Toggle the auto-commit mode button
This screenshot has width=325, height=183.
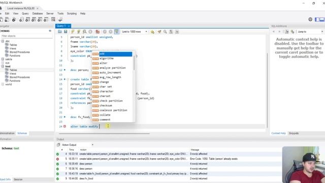point(116,32)
